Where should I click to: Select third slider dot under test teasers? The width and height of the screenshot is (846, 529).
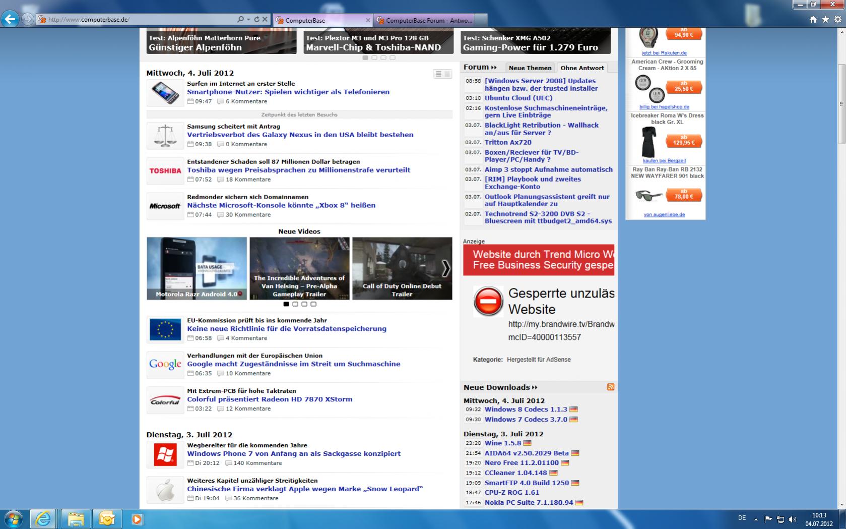383,57
